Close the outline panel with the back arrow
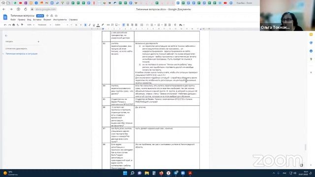This screenshot has height=177, width=315. (x=6, y=35)
